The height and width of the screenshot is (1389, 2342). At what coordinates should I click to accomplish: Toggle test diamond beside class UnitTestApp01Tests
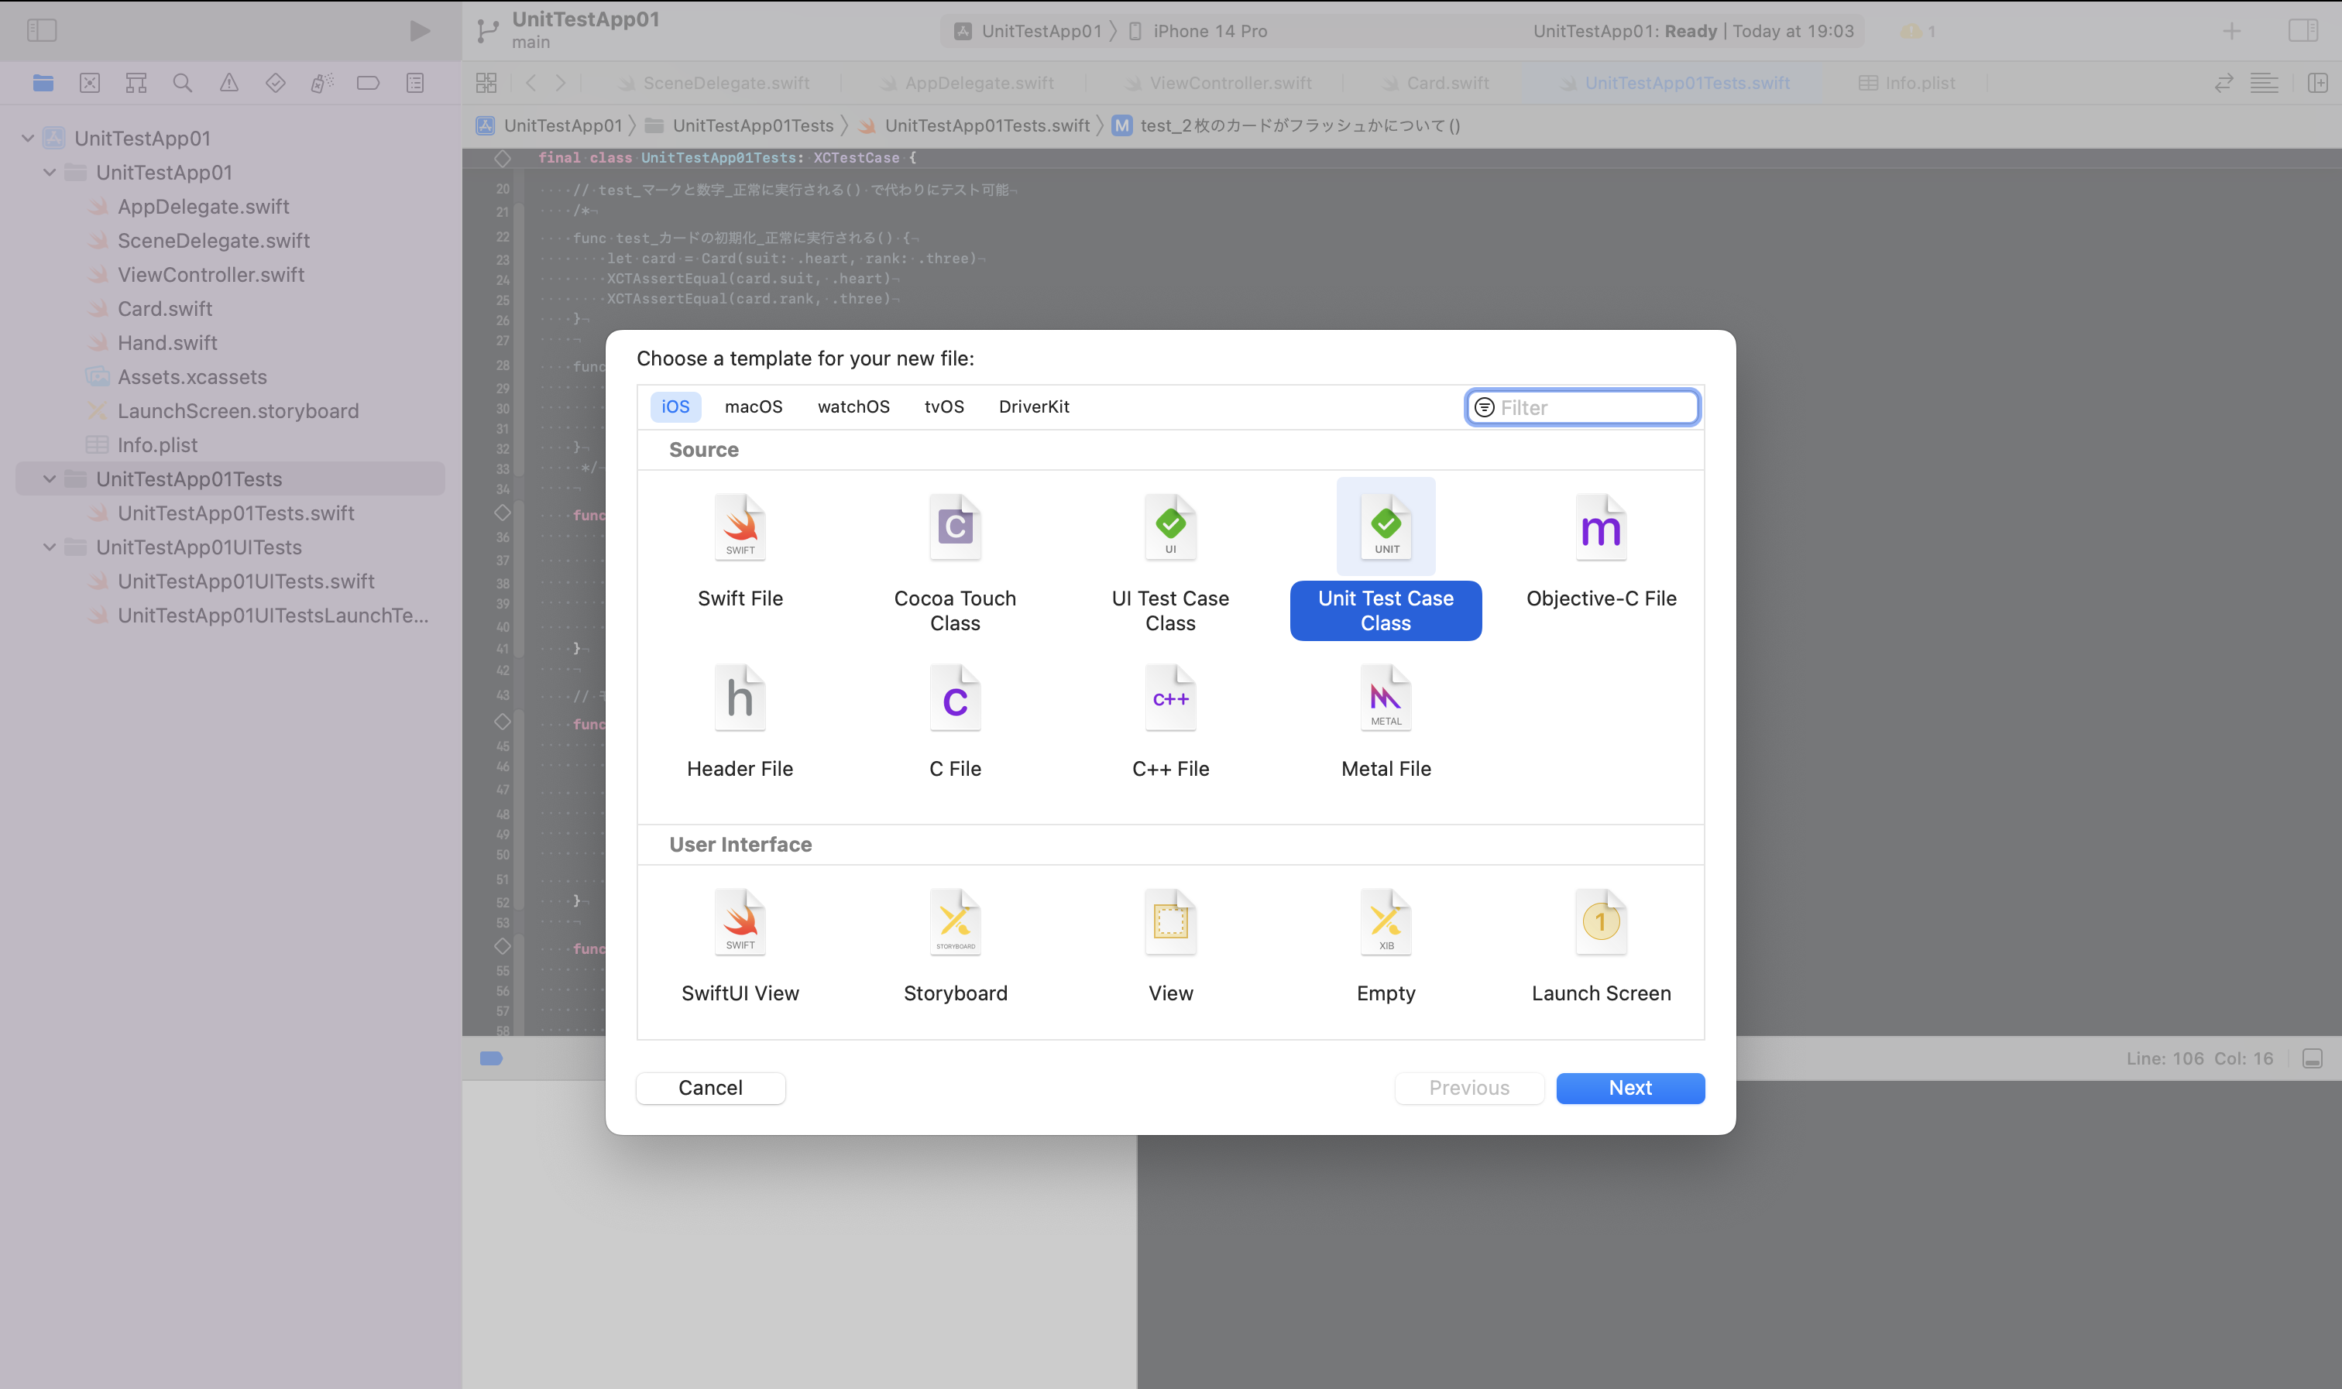(503, 158)
